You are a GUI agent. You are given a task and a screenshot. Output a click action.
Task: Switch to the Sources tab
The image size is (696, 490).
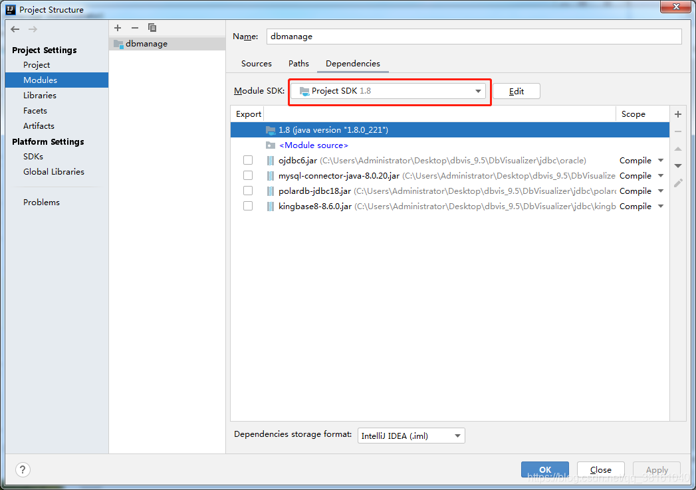point(256,64)
